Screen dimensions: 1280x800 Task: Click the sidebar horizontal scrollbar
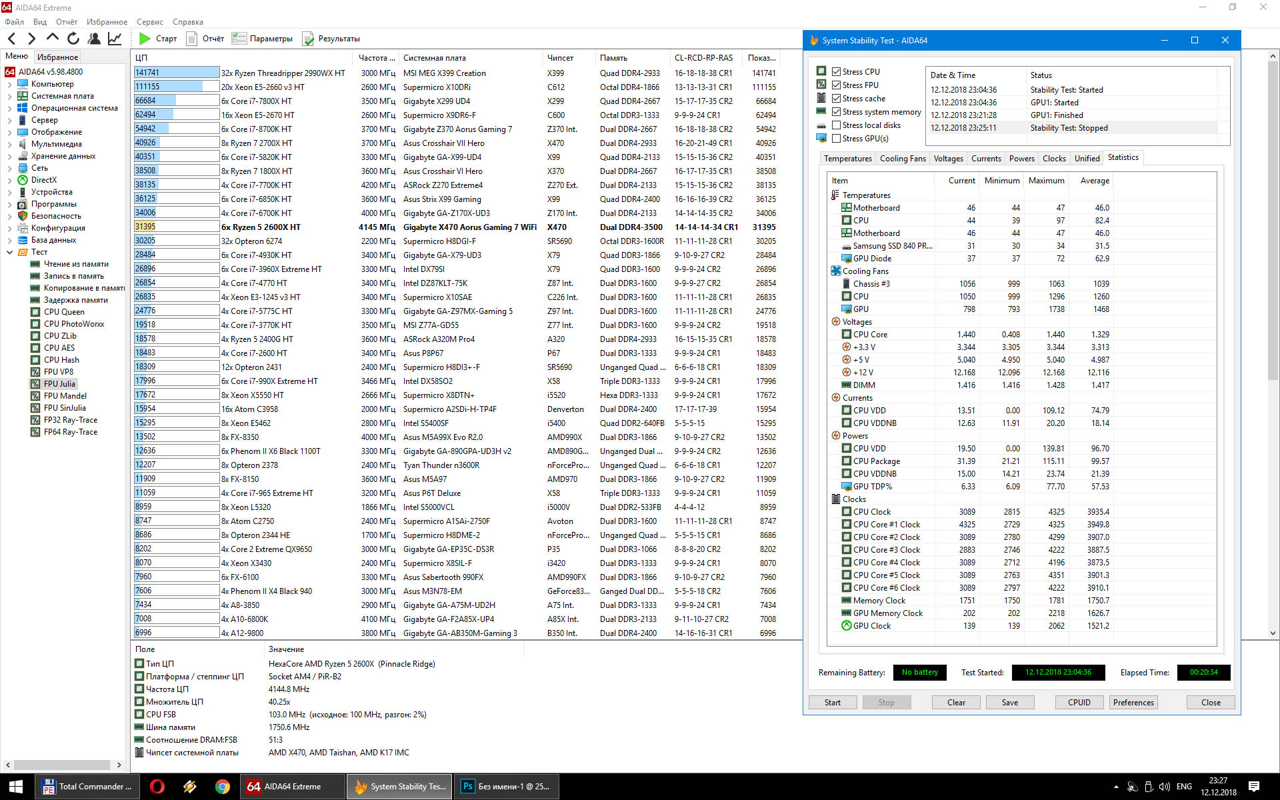pyautogui.click(x=63, y=765)
